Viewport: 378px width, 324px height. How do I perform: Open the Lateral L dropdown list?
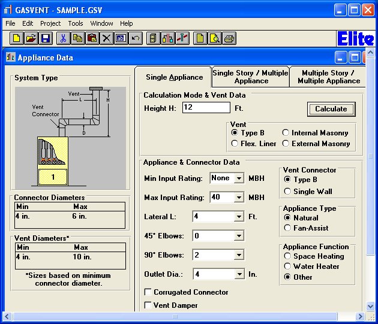(x=239, y=217)
